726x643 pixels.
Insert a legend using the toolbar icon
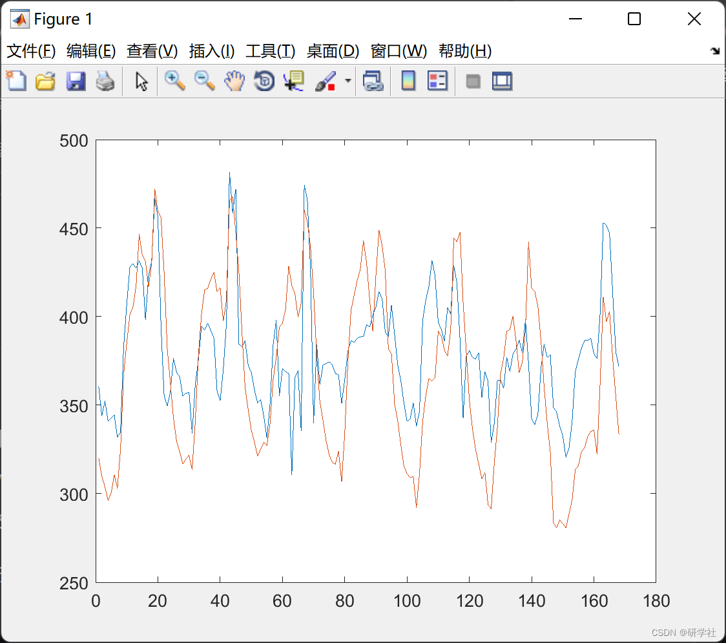437,81
